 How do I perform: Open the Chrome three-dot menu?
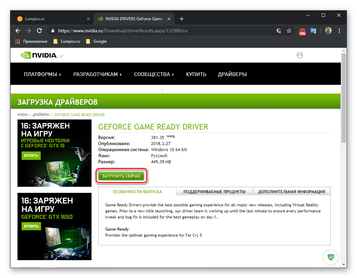[x=340, y=31]
